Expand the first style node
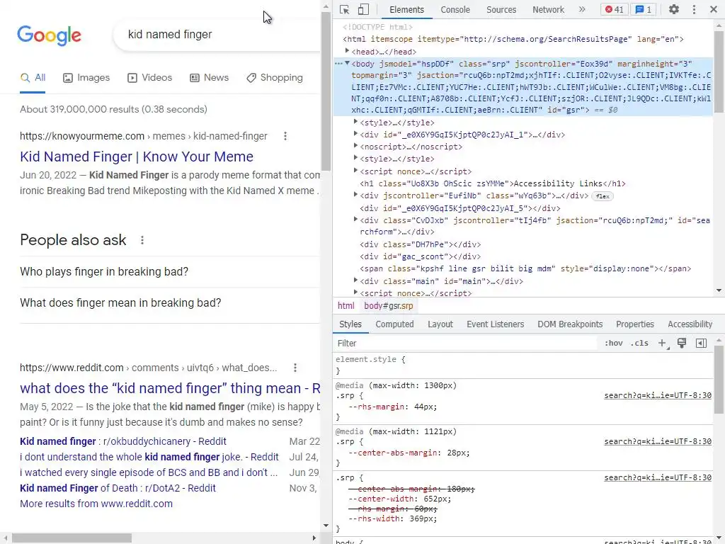This screenshot has height=544, width=725. 355,122
